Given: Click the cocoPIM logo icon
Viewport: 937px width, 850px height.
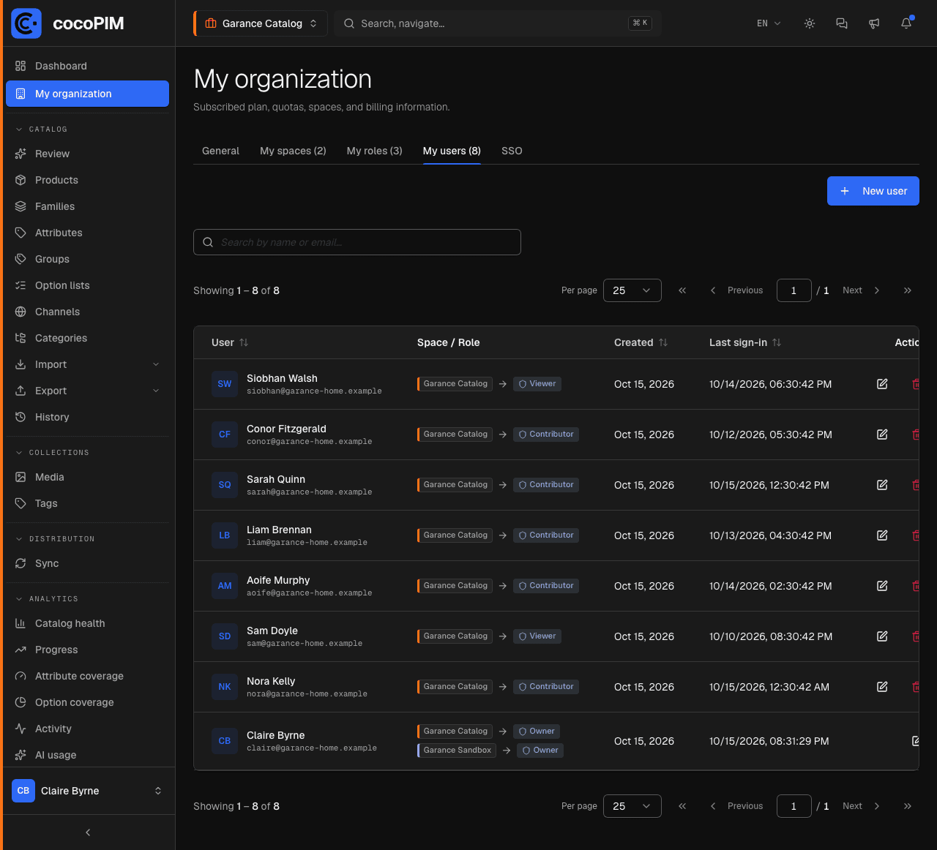Looking at the screenshot, I should [26, 23].
